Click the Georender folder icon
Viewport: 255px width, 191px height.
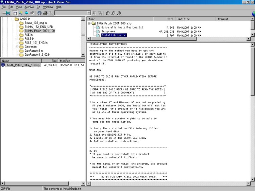point(21,47)
